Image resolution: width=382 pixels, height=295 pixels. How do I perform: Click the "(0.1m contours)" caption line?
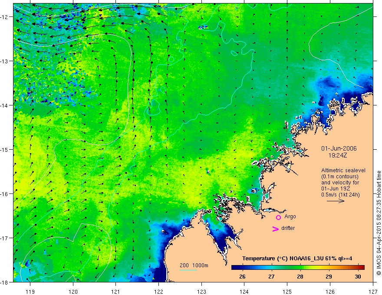340,177
